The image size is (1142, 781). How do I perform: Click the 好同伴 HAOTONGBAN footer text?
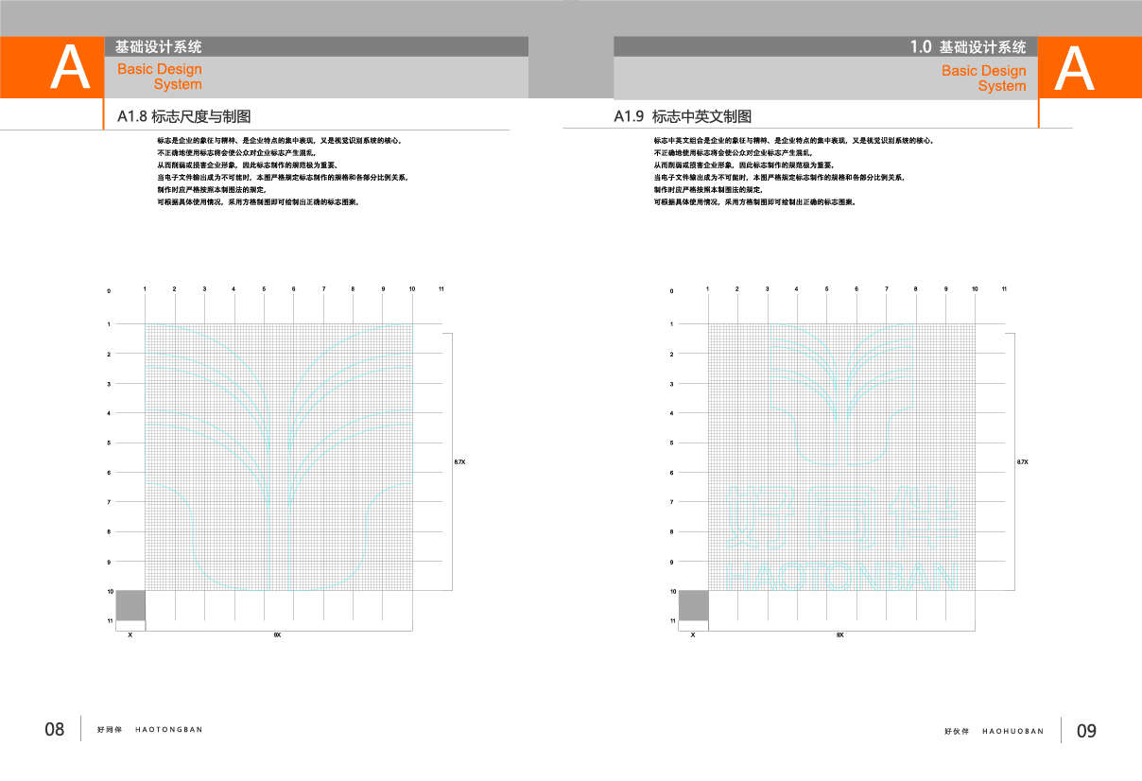point(149,730)
